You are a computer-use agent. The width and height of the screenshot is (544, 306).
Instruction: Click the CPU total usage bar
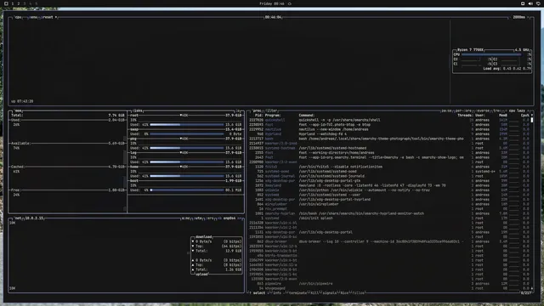pyautogui.click(x=491, y=54)
